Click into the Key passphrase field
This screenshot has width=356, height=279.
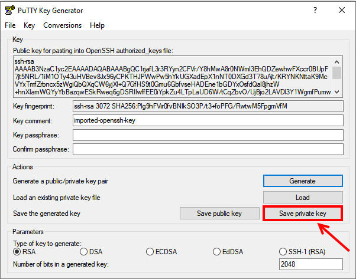207,135
